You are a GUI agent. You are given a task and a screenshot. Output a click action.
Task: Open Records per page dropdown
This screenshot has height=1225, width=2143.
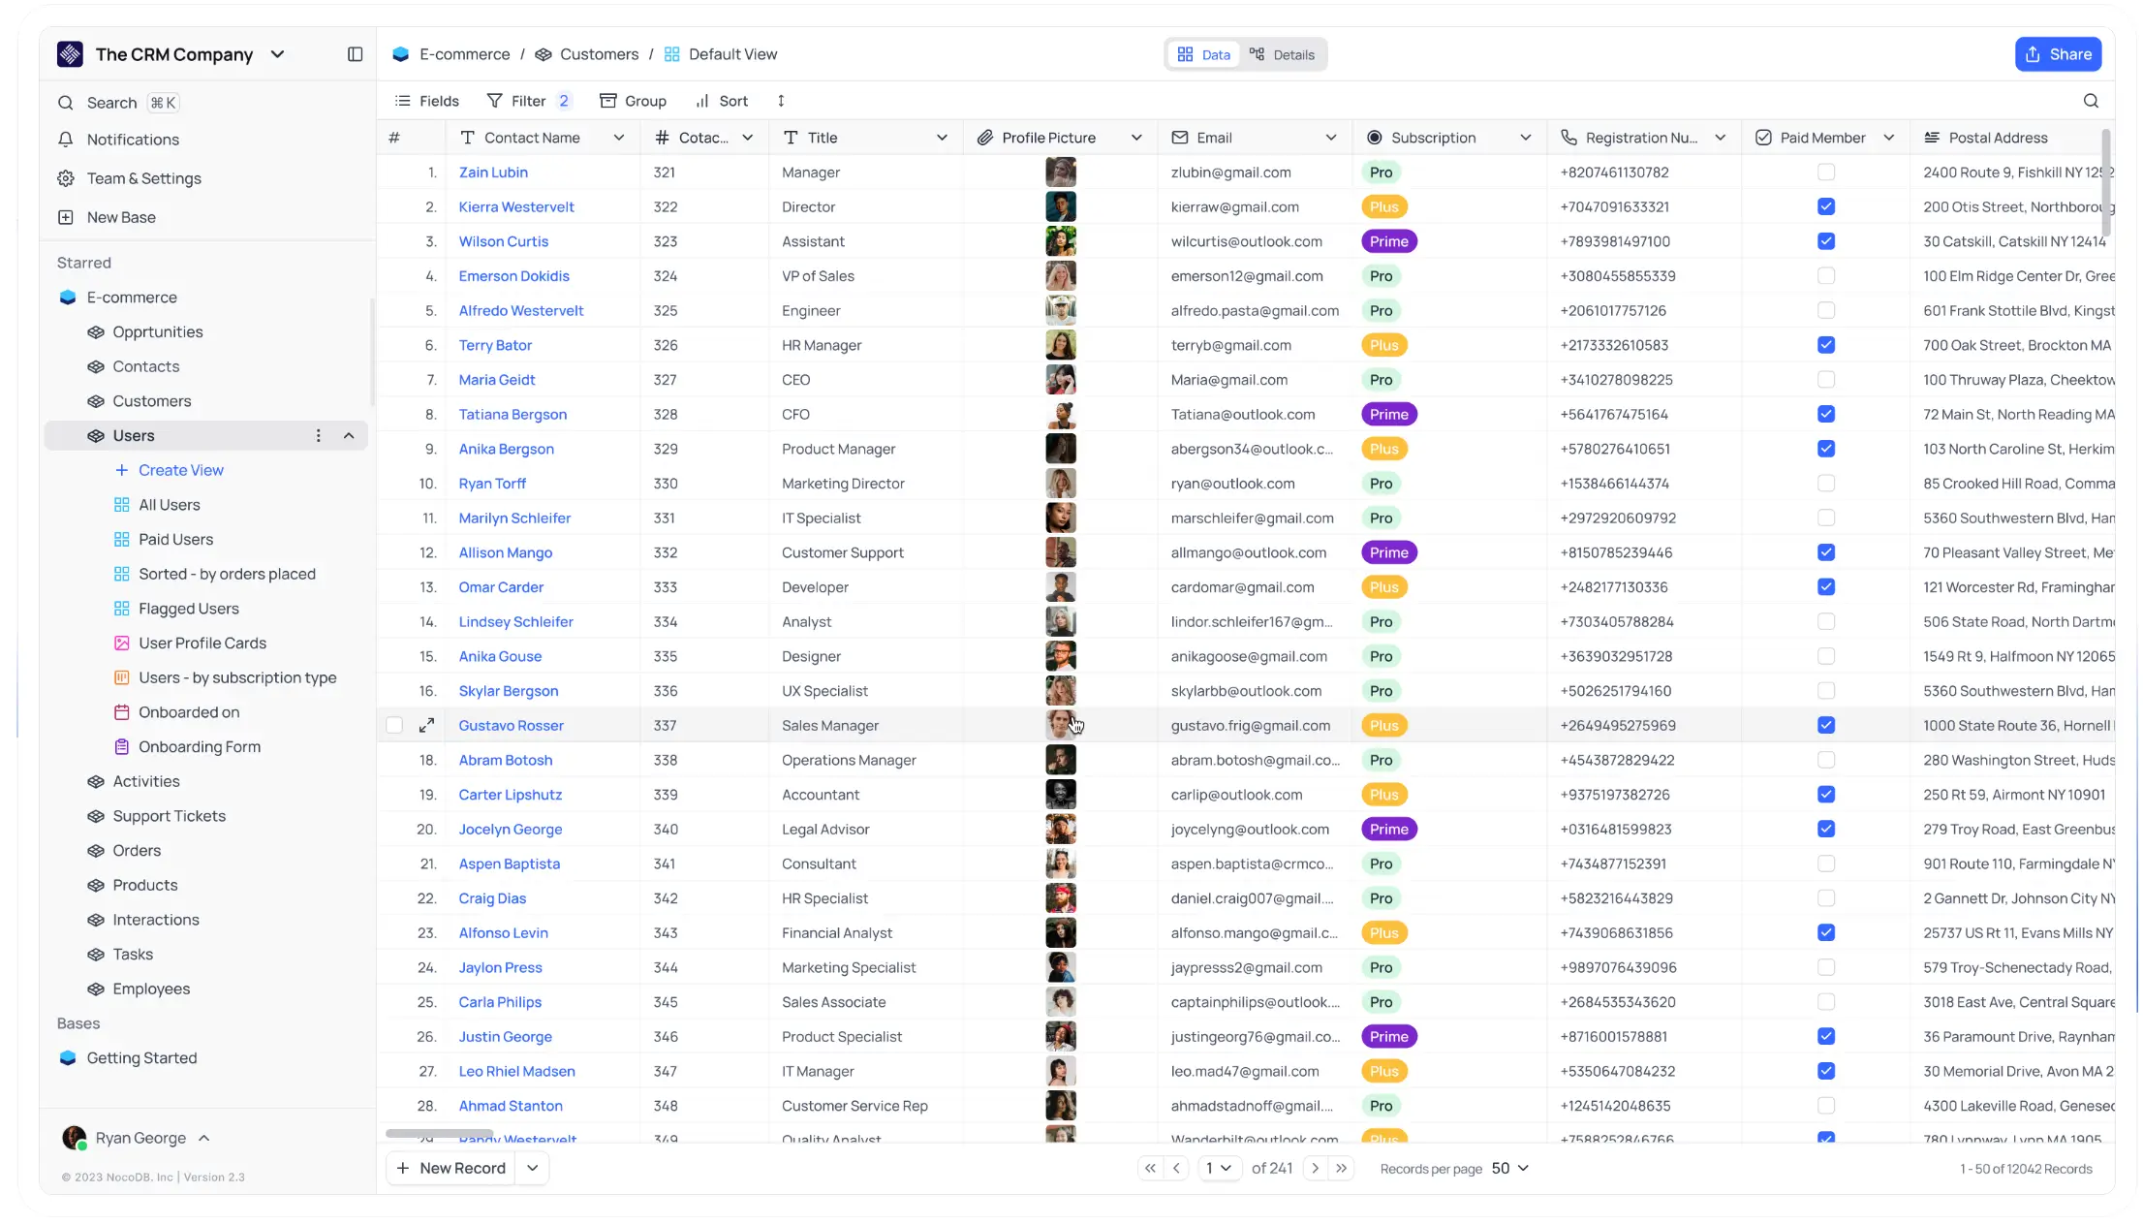coord(1509,1168)
